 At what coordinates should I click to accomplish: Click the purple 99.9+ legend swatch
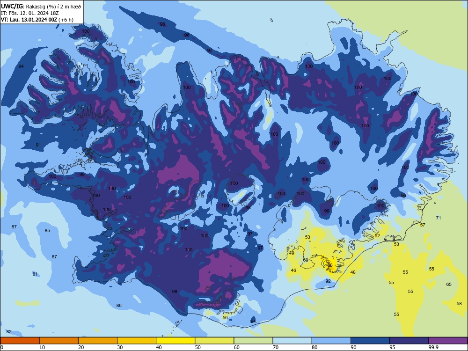(x=448, y=341)
